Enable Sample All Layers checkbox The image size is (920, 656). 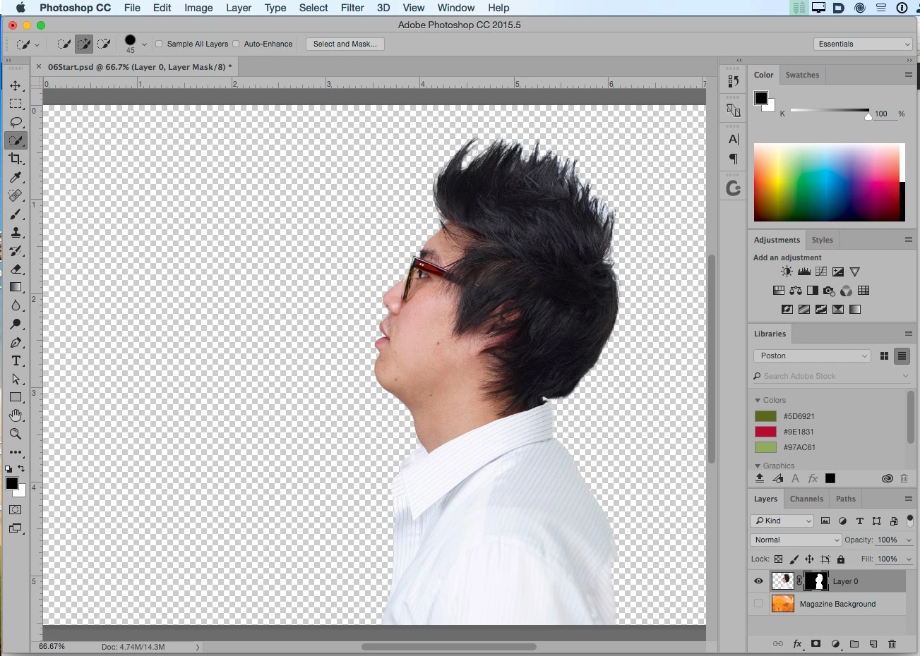(159, 44)
